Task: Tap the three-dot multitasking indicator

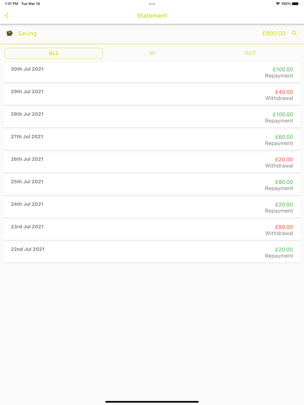Action: click(152, 4)
